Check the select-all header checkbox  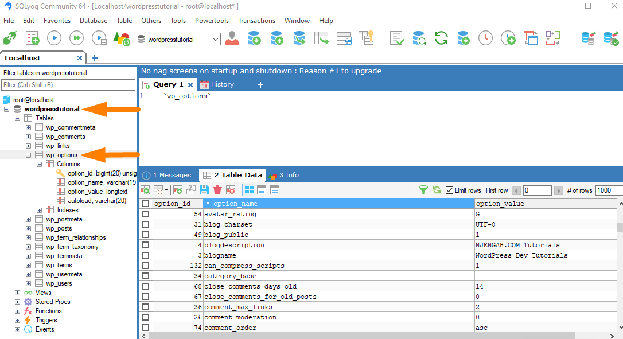[x=146, y=204]
